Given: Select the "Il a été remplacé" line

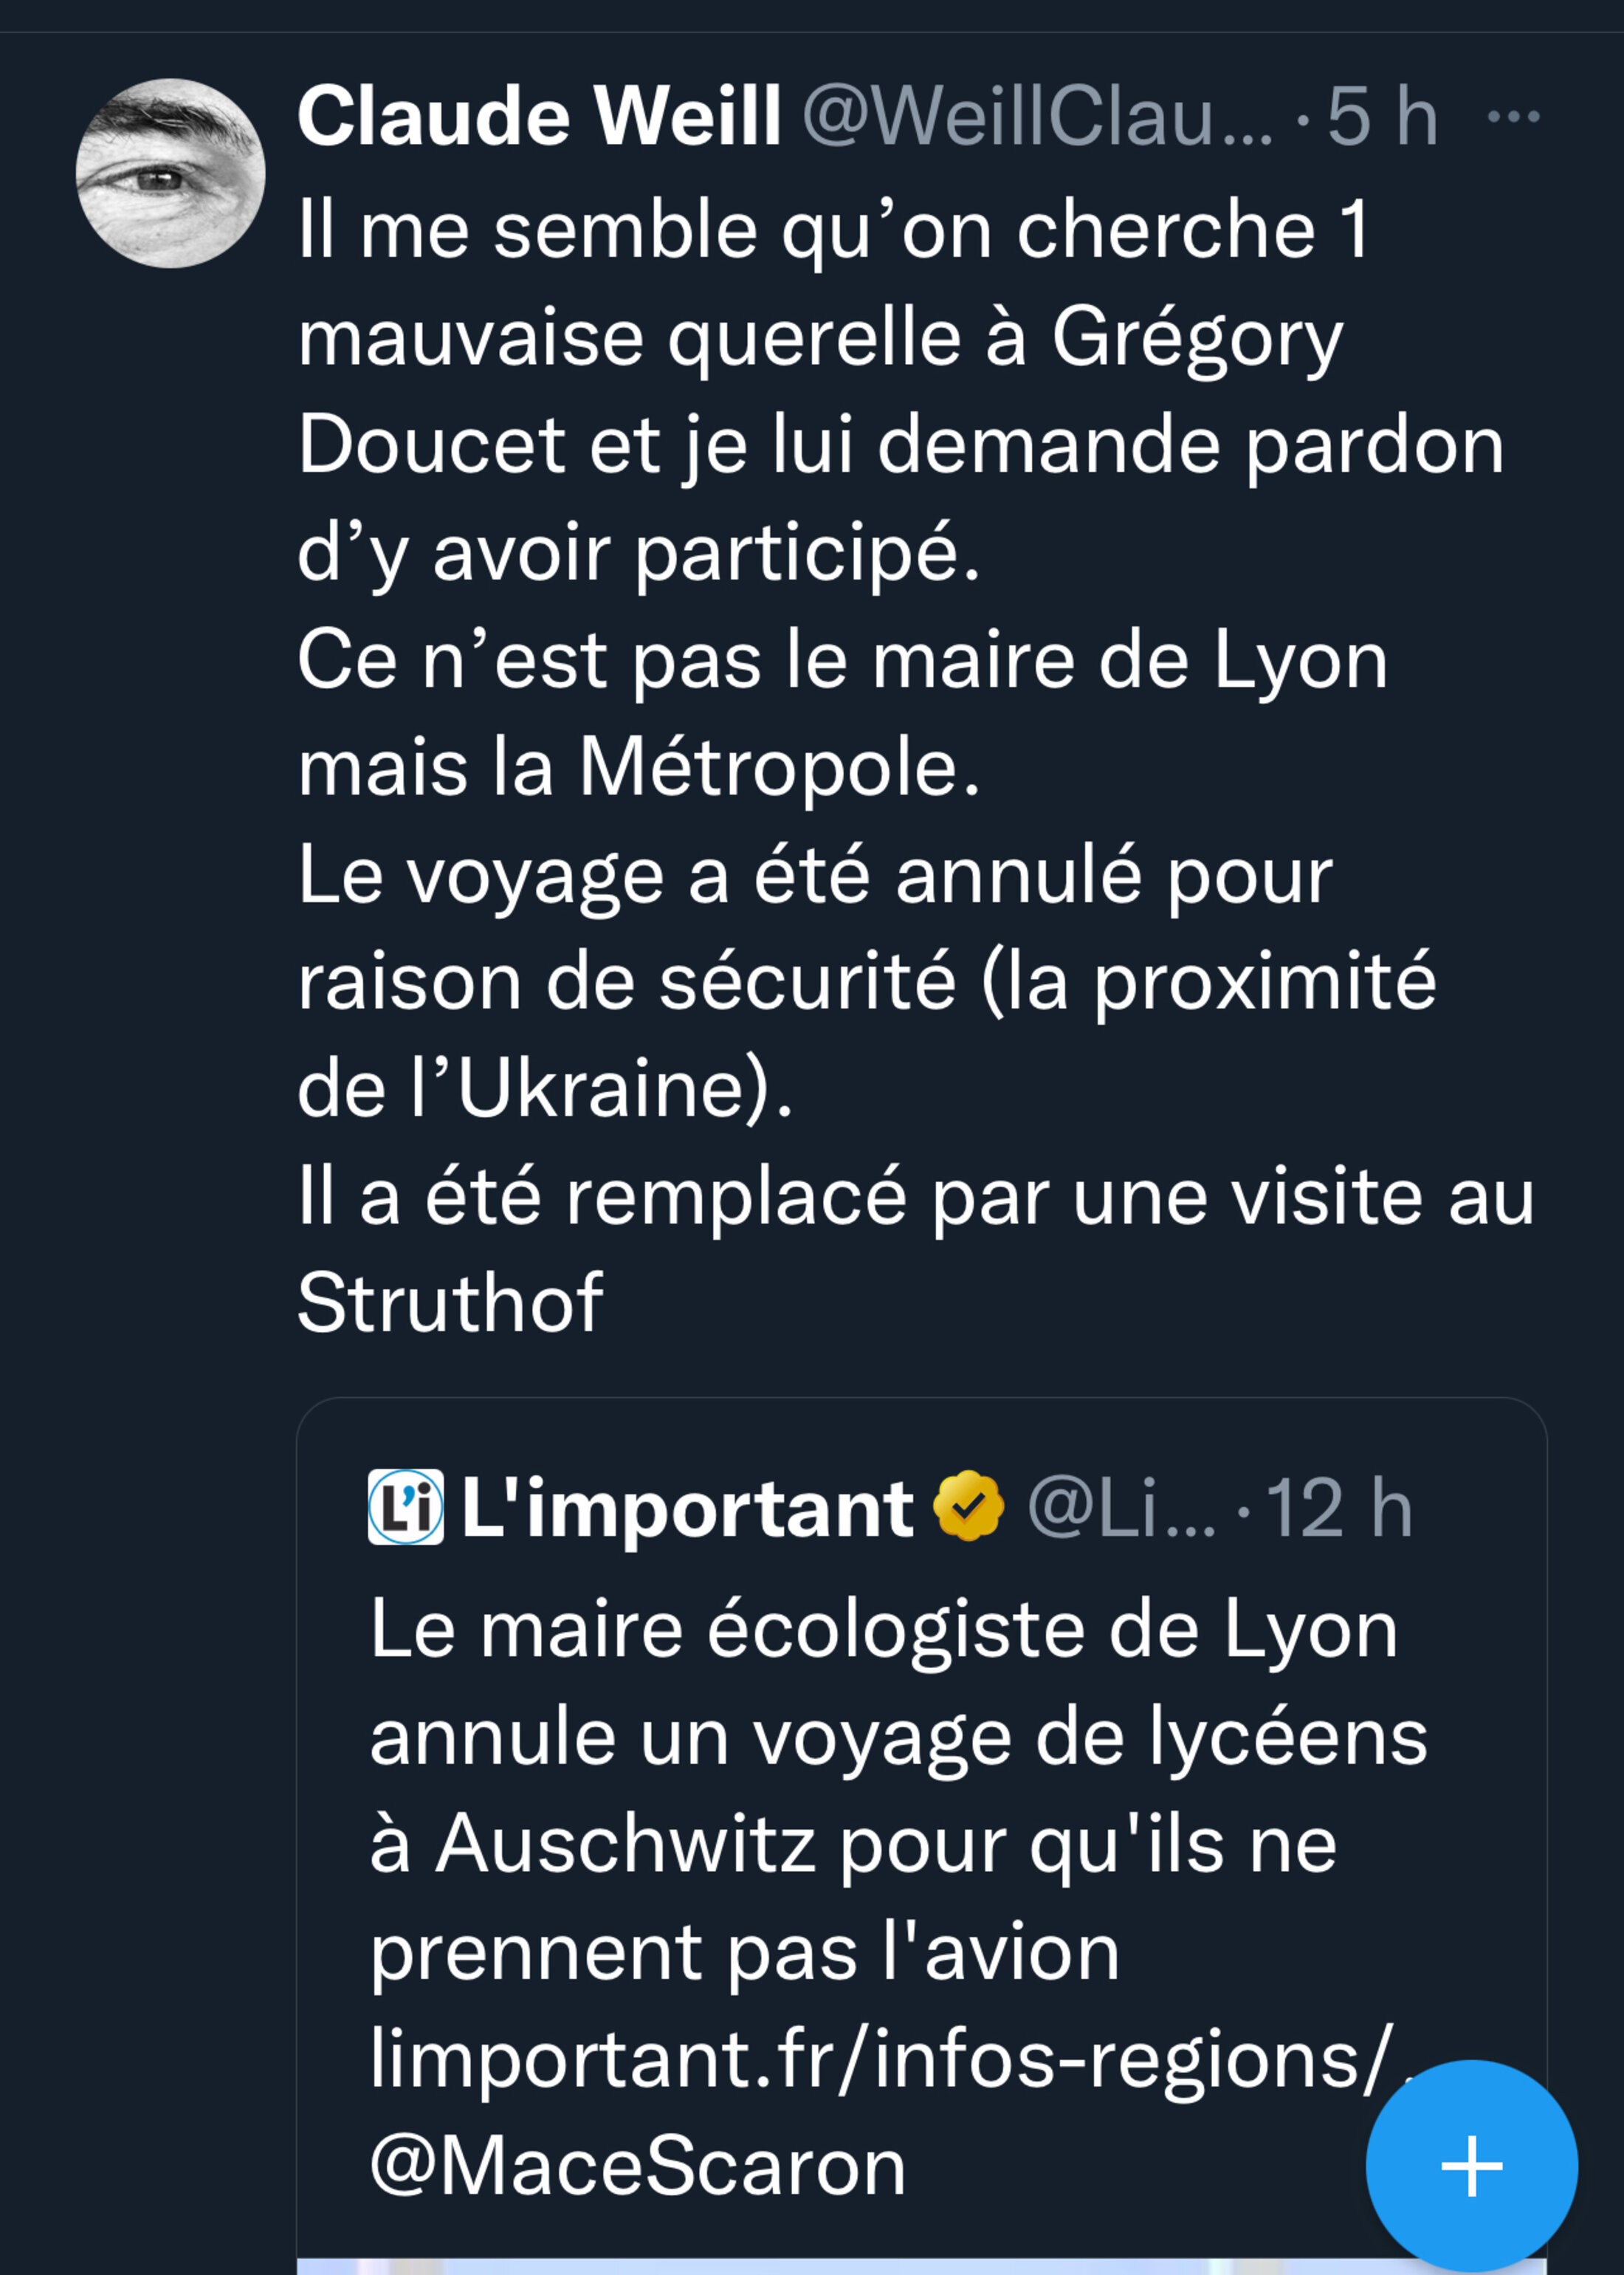Looking at the screenshot, I should (915, 1196).
